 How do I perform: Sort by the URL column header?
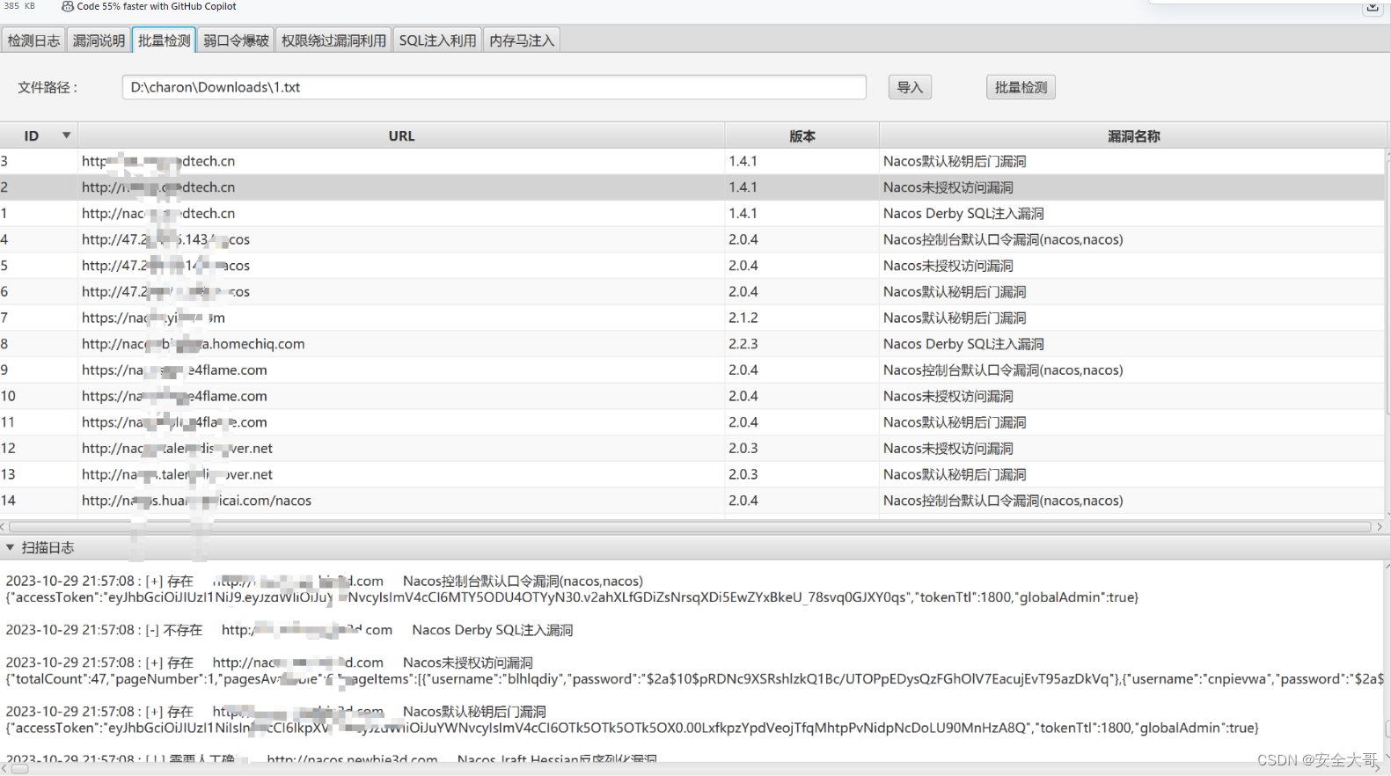tap(401, 135)
